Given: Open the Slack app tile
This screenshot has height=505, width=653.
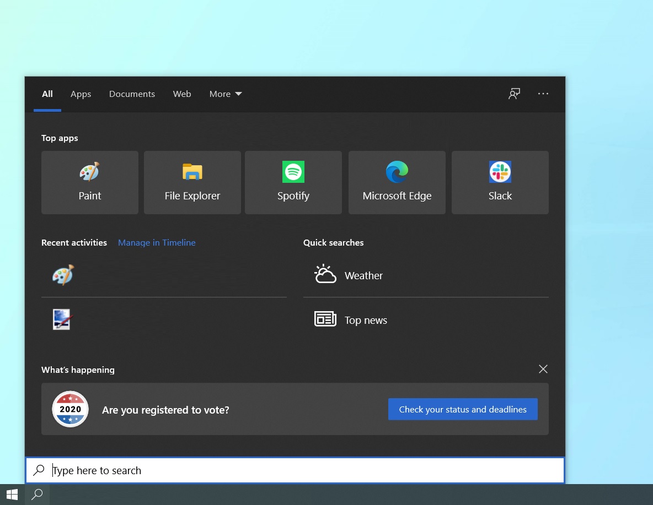Looking at the screenshot, I should pyautogui.click(x=500, y=182).
